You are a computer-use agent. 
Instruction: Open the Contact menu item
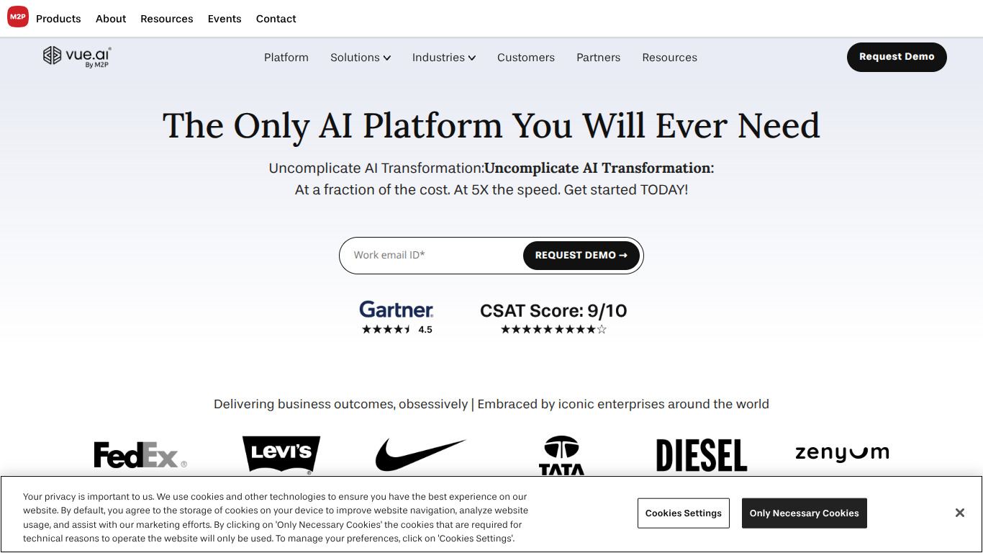[x=276, y=19]
